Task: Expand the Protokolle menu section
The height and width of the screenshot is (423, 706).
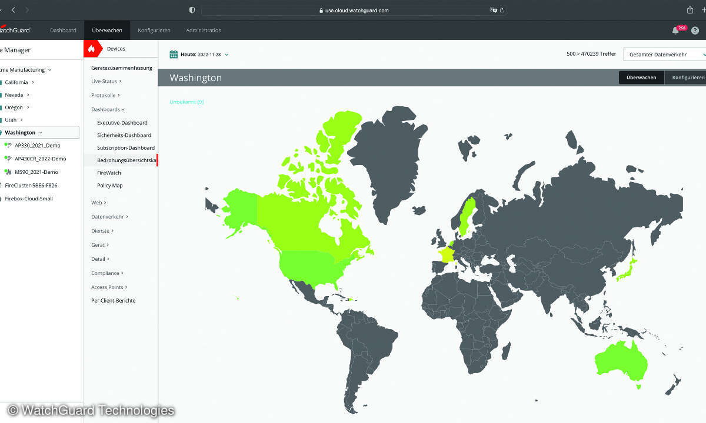Action: 105,95
